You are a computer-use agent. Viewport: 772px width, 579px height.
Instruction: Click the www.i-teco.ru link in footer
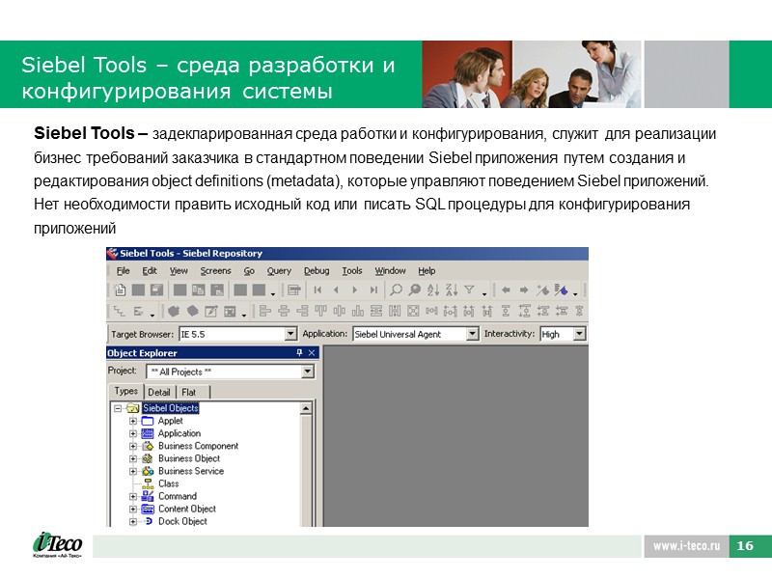(686, 546)
